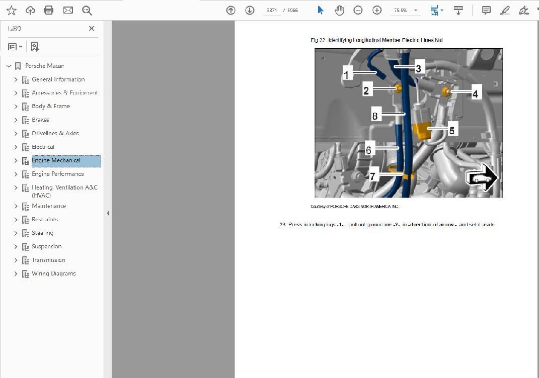Expand the Engine Mechanical bookmark chevron
539x378 pixels.
pyautogui.click(x=16, y=161)
